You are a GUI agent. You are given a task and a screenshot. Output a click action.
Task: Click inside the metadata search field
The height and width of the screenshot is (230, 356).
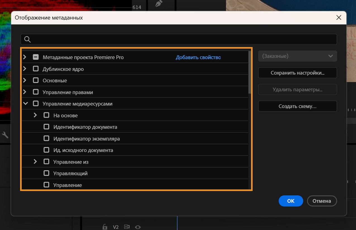point(140,39)
